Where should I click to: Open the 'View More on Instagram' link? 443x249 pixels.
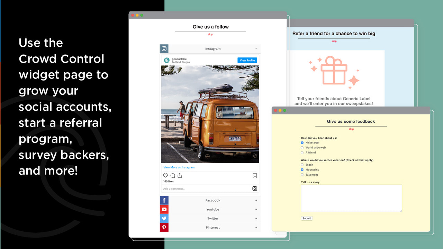click(x=179, y=167)
